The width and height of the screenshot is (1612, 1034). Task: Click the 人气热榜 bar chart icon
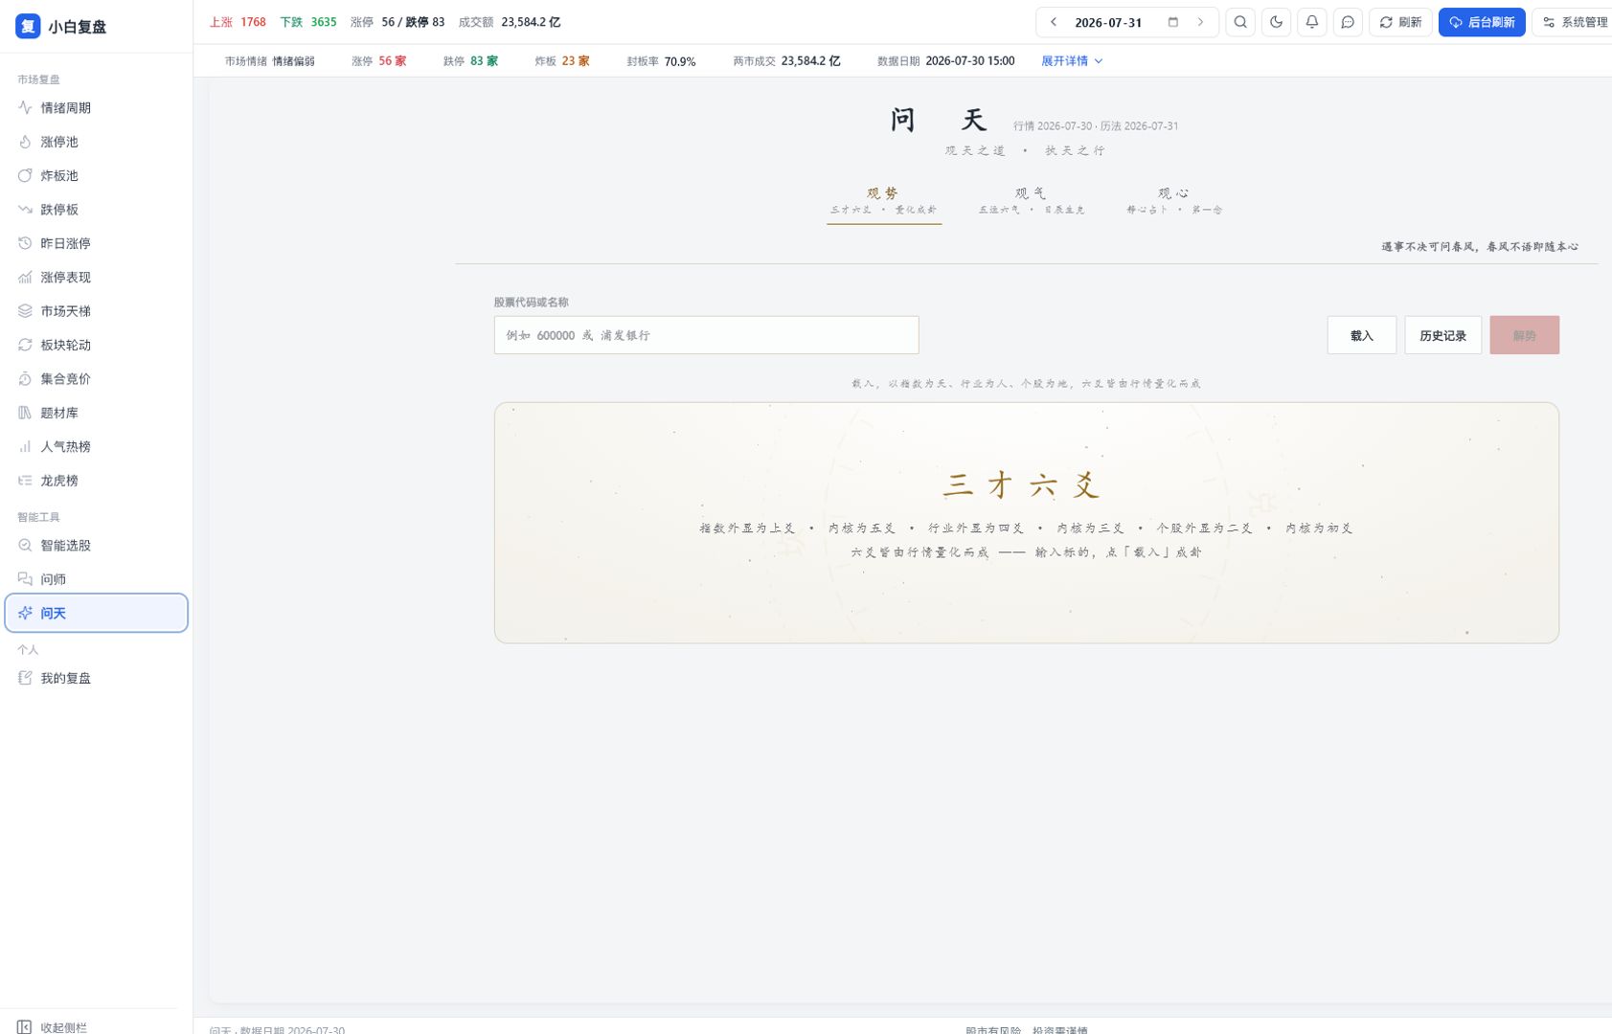point(25,447)
